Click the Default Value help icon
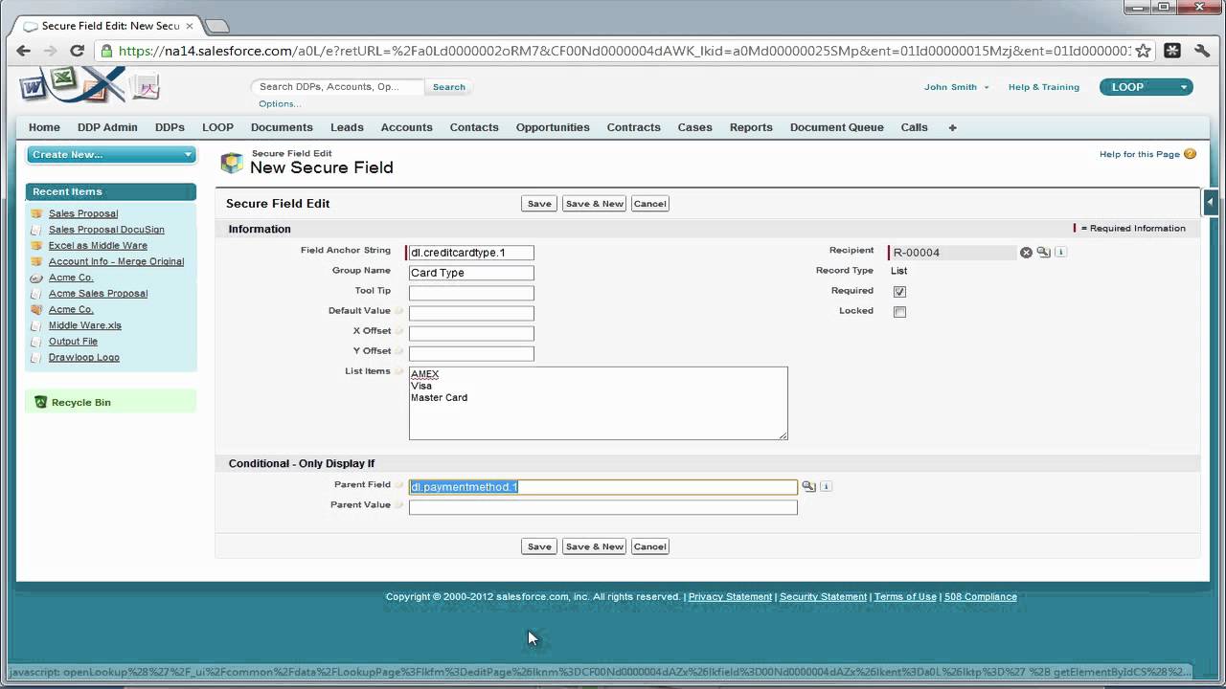The image size is (1226, 689). [x=399, y=311]
